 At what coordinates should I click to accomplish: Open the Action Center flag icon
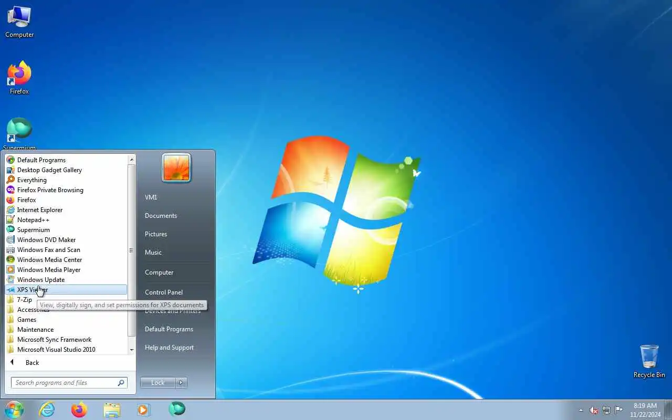click(x=619, y=410)
